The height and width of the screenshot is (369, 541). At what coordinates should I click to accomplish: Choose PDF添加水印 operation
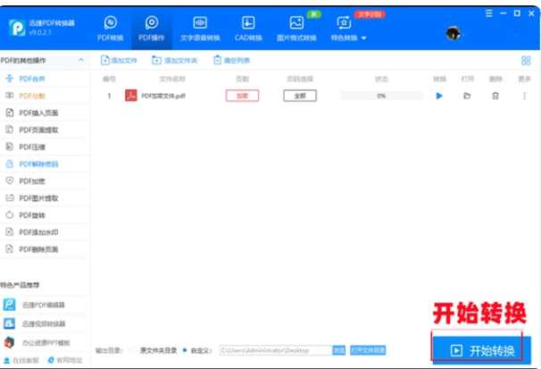[45, 232]
